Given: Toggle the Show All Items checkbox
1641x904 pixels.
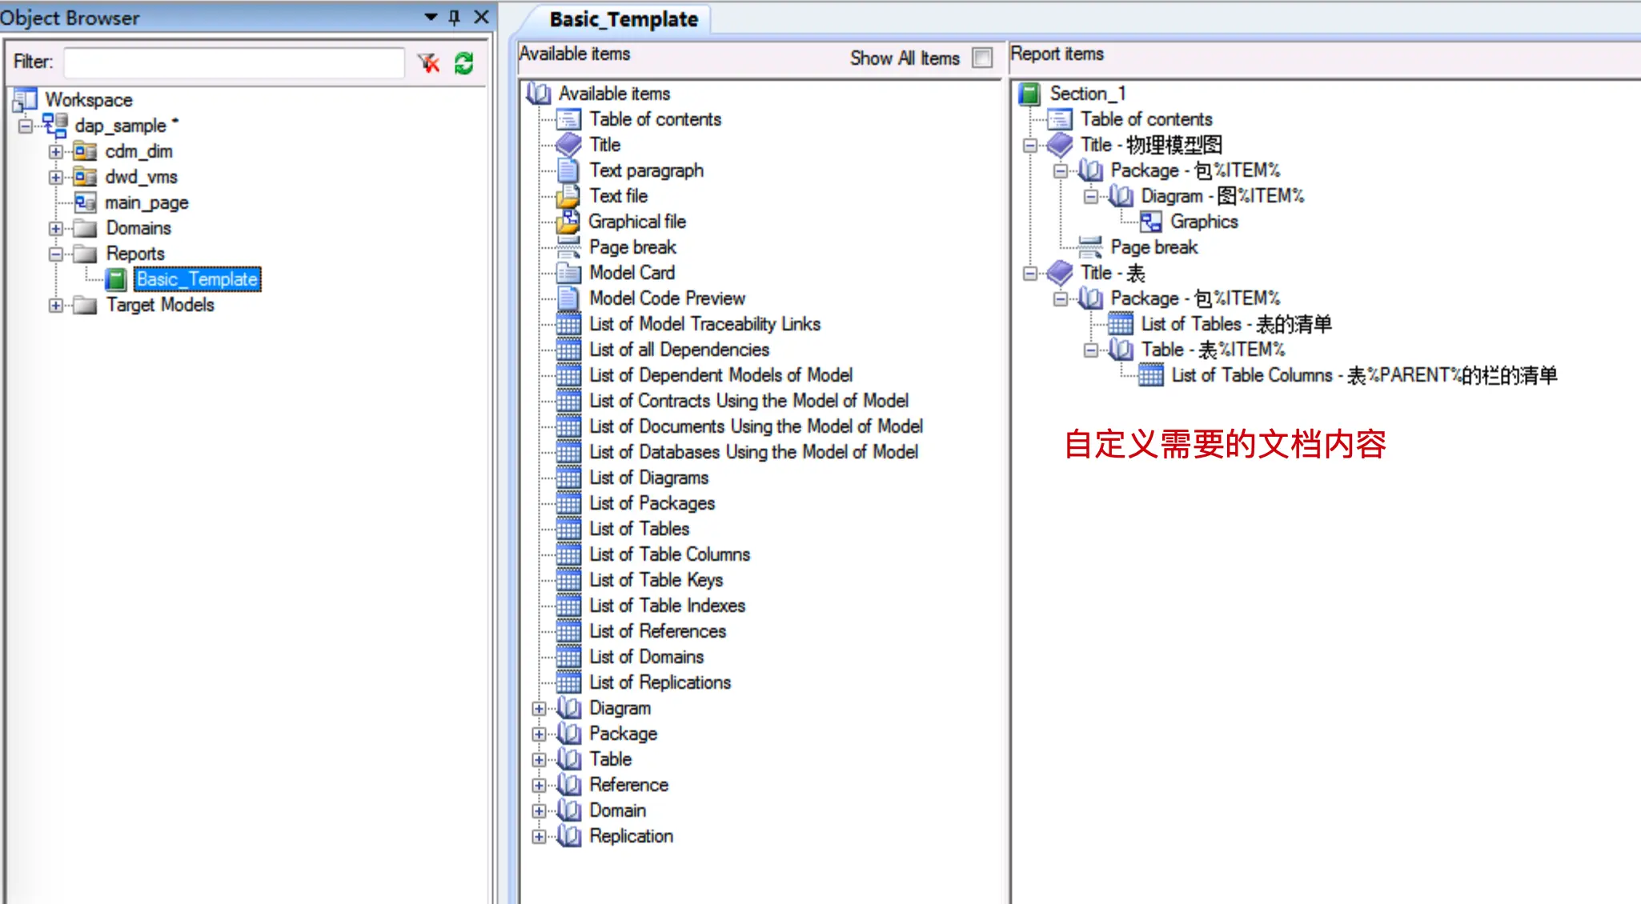Looking at the screenshot, I should pyautogui.click(x=982, y=58).
